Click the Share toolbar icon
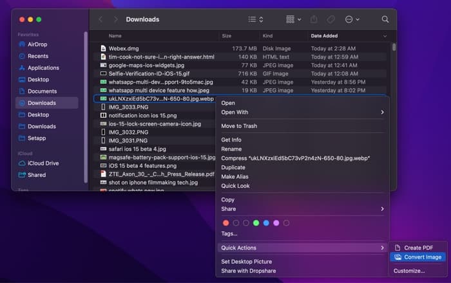 point(314,19)
